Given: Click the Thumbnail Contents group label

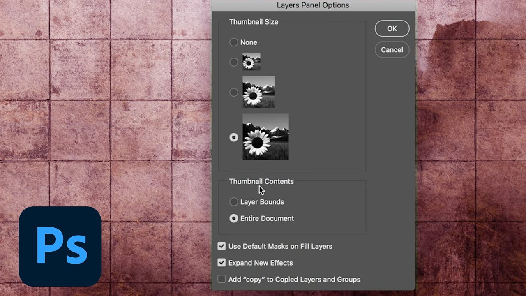Looking at the screenshot, I should click(x=261, y=181).
